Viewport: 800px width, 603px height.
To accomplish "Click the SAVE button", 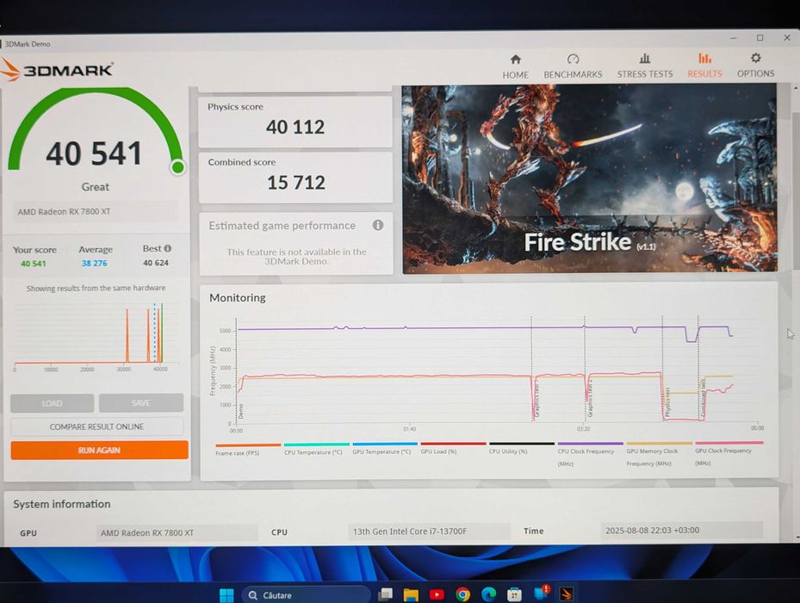I will (x=141, y=403).
